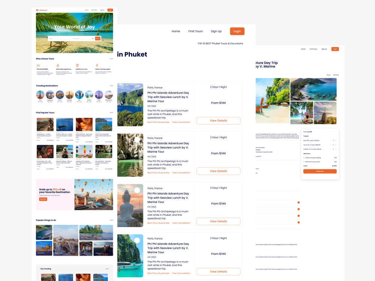Click the breadcrumb 'THE 10 BEST Phuket Tours & Excursions'
The width and height of the screenshot is (375, 281).
click(220, 43)
